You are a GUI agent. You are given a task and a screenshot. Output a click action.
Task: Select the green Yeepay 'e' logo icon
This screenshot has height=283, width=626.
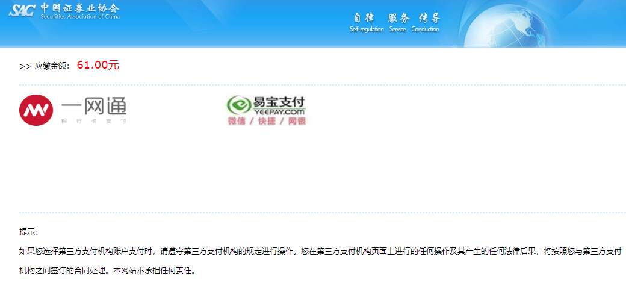tap(238, 106)
